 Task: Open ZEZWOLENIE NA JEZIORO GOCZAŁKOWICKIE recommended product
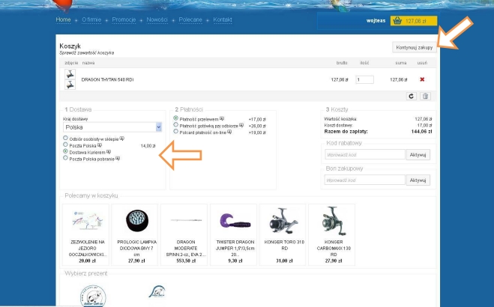[x=87, y=234]
